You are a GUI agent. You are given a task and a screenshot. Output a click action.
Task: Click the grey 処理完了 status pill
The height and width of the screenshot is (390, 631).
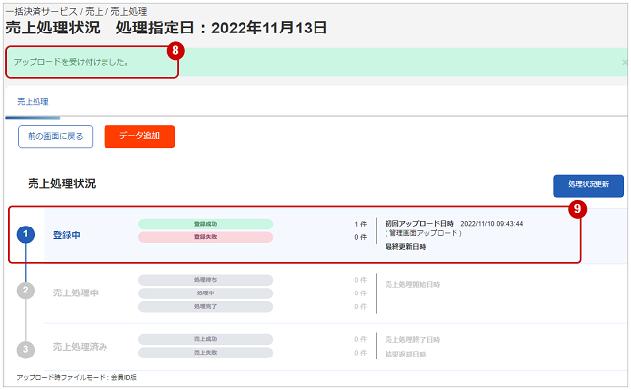[x=206, y=306]
